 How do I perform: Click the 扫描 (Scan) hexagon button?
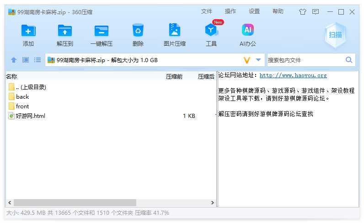[335, 35]
